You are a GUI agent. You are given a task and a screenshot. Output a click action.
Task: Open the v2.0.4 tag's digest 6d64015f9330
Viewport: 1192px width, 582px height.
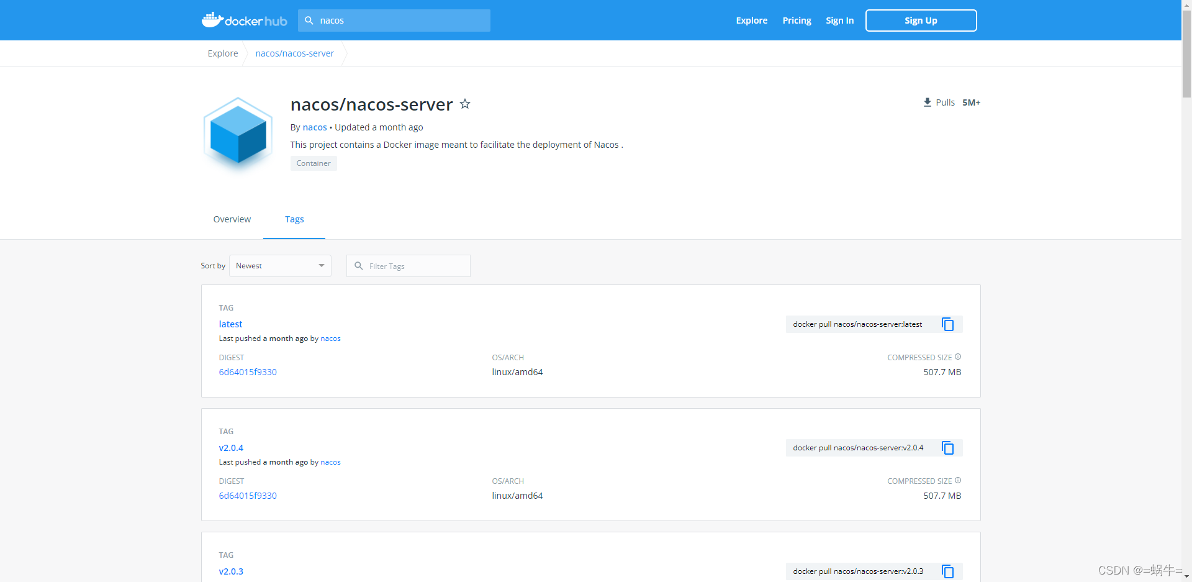(x=248, y=496)
